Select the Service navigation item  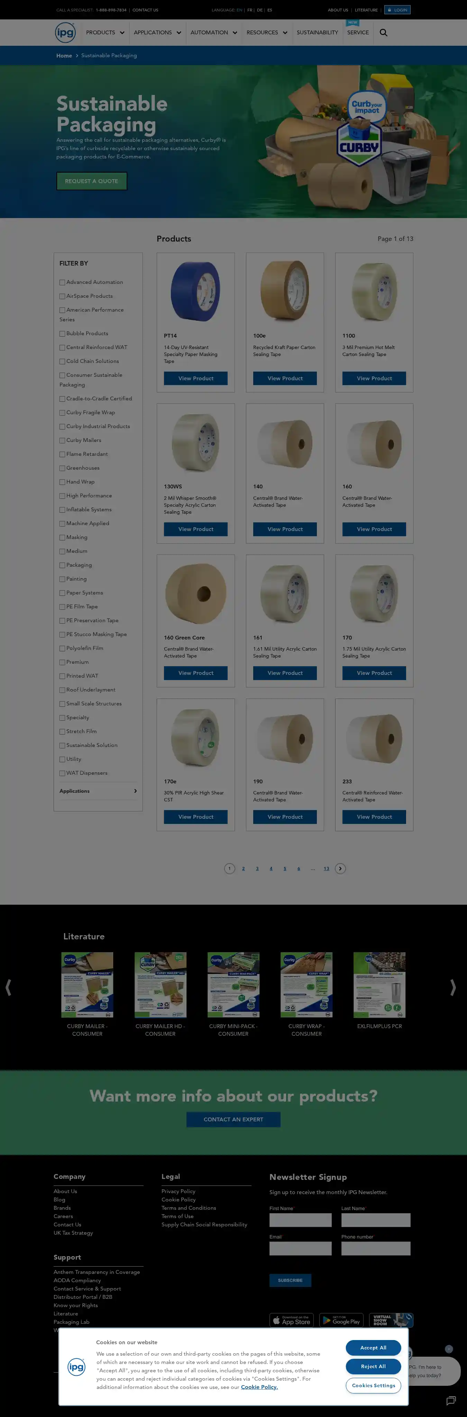(358, 33)
